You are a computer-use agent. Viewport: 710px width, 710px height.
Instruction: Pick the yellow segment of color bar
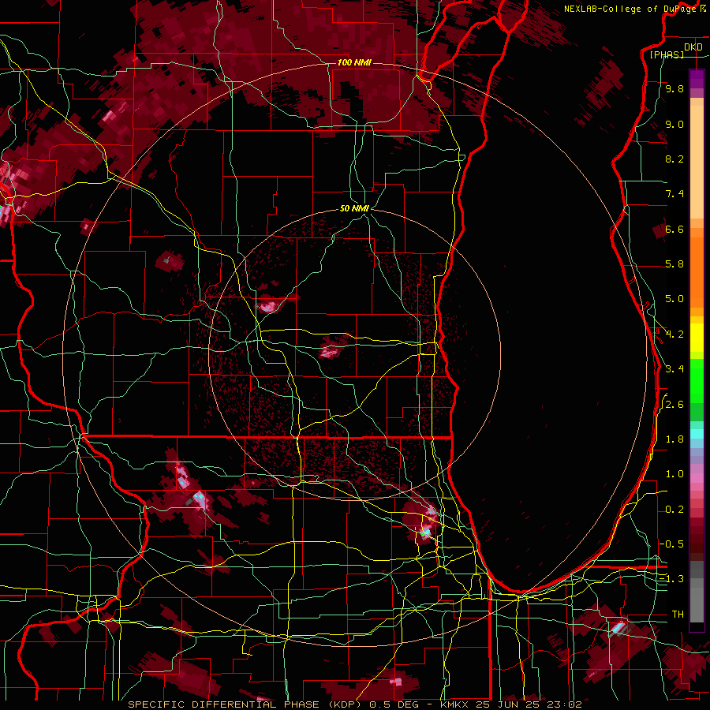pos(697,338)
